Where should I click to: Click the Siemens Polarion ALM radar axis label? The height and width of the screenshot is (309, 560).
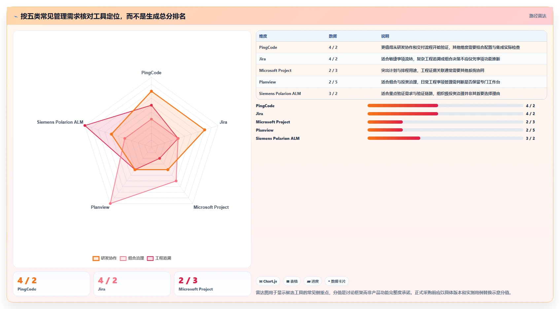[x=60, y=122]
